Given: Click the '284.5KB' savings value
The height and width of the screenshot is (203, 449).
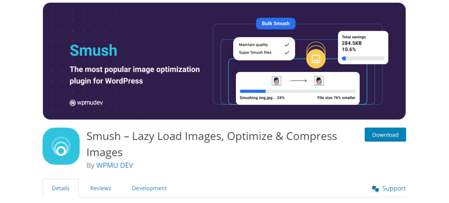Looking at the screenshot, I should point(352,43).
